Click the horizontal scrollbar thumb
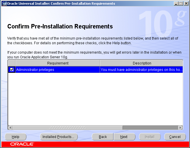 click(67, 127)
